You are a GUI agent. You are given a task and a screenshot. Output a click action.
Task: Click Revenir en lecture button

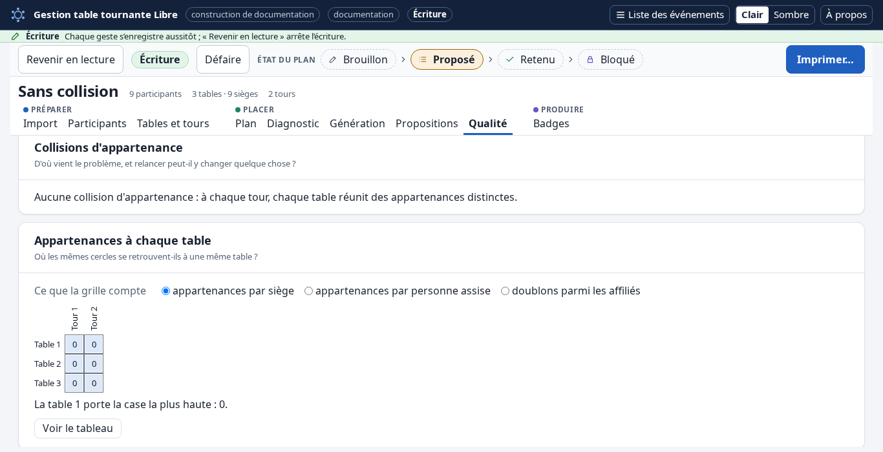coord(70,59)
